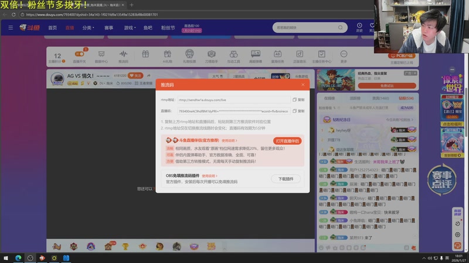Click share arrow icon beside 关注
The height and width of the screenshot is (263, 469).
[x=149, y=76]
